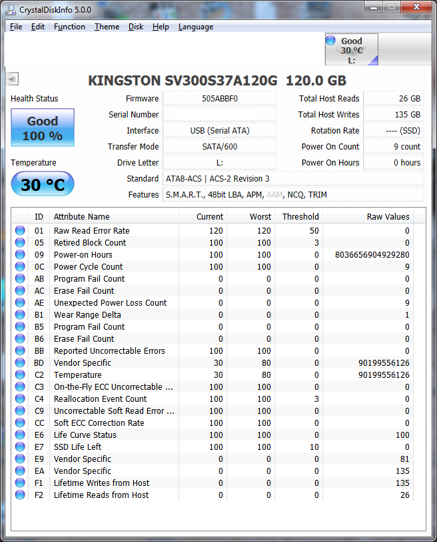Click the empty Serial Number field
Viewport: 437px width, 542px height.
[220, 114]
